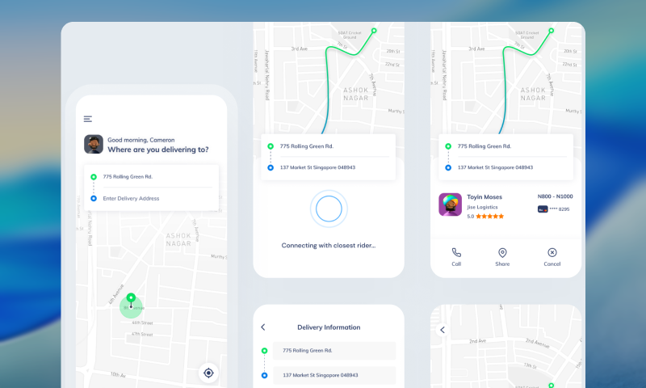Tap the Share location icon
The height and width of the screenshot is (388, 646).
[x=502, y=253]
